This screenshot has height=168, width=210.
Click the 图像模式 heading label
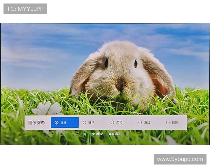(37, 122)
